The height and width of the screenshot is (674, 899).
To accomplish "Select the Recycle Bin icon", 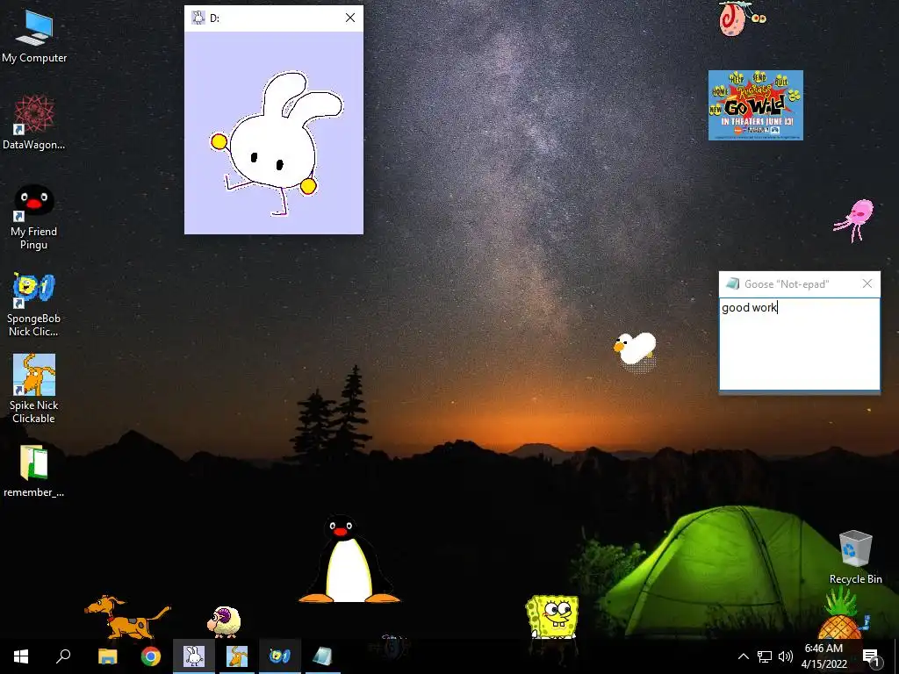I will click(855, 557).
